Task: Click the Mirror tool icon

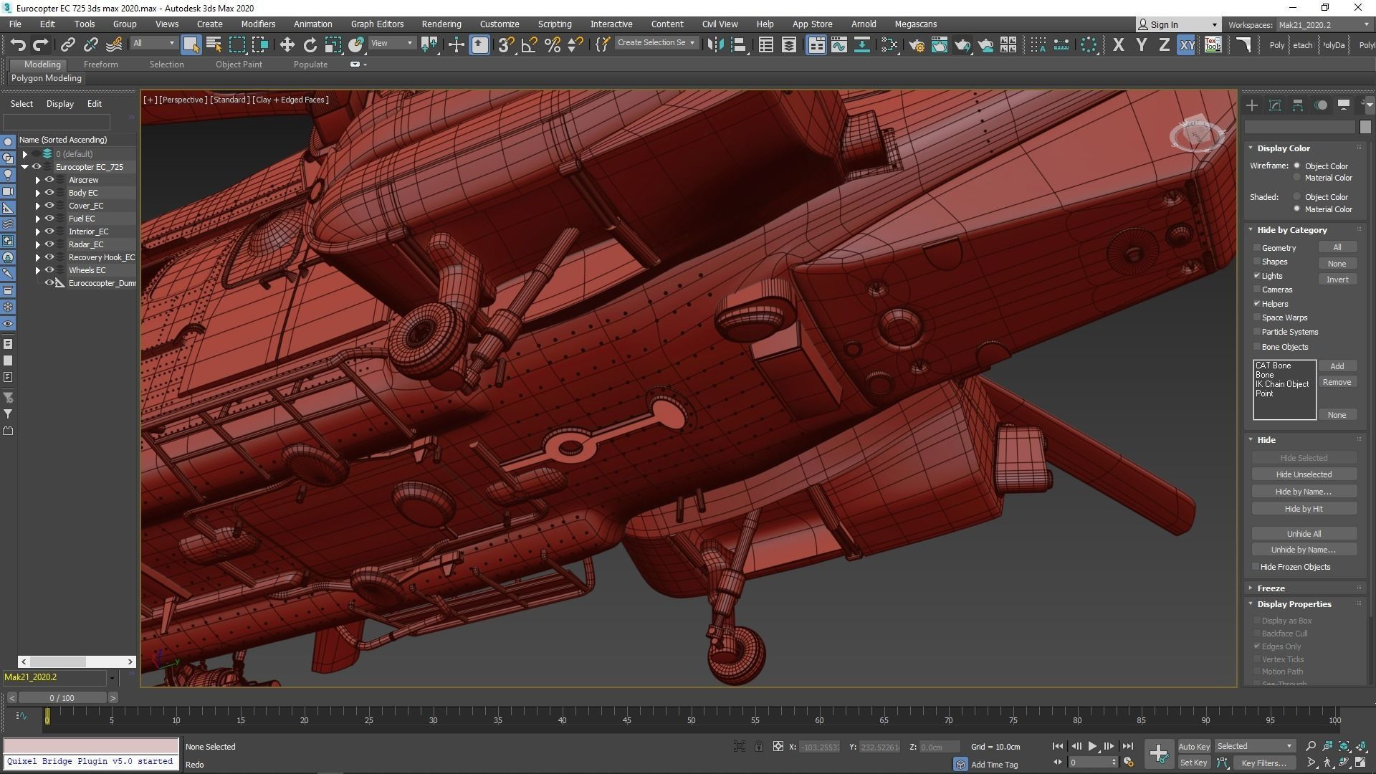Action: pos(715,45)
